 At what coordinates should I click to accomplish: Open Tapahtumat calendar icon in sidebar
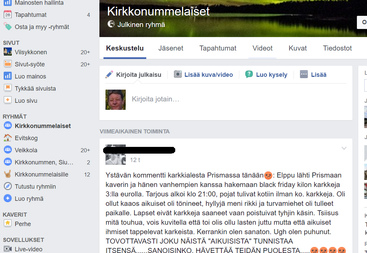(7, 14)
